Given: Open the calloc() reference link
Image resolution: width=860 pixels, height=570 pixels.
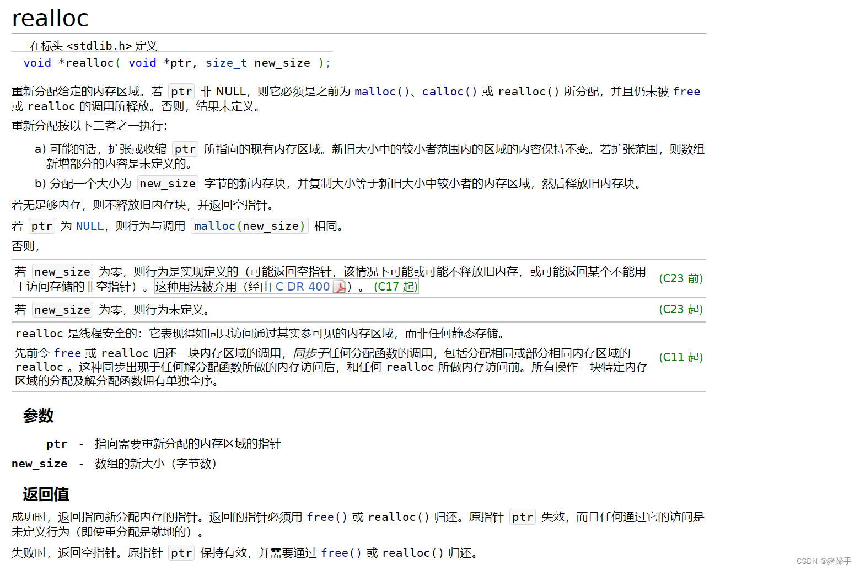Looking at the screenshot, I should coord(449,92).
